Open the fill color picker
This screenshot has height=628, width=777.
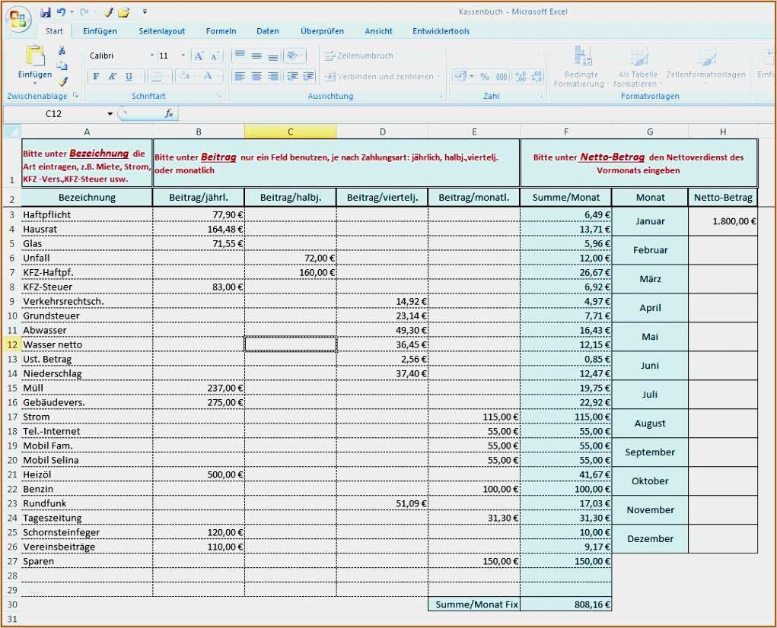point(184,76)
